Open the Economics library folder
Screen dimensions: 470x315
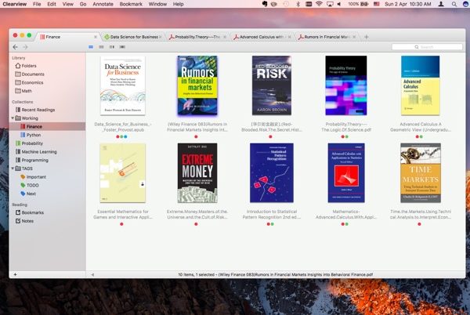(x=32, y=82)
